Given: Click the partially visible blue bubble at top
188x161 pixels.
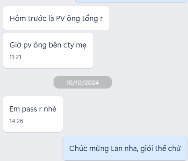Looking at the screenshot, I should 131,1.
